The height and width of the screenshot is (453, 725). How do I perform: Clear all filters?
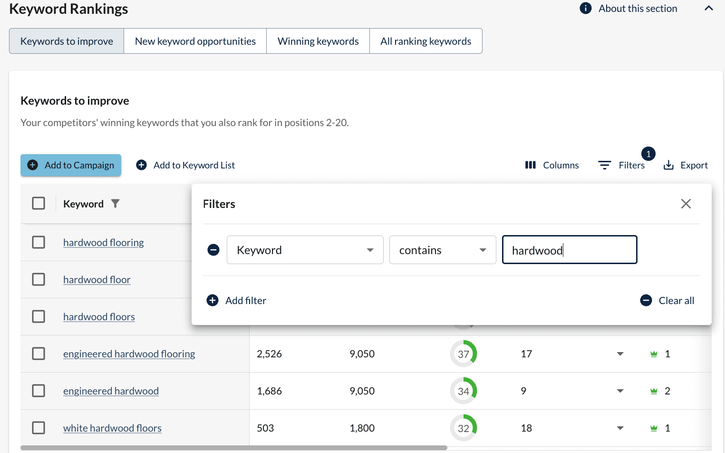pyautogui.click(x=667, y=301)
